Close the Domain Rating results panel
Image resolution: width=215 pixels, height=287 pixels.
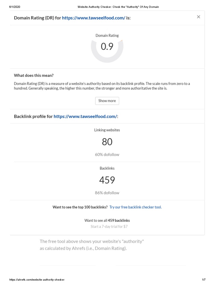click(x=198, y=17)
